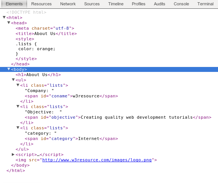The width and height of the screenshot is (218, 183).
Task: Collapse the html node triangle
Action: pyautogui.click(x=4, y=18)
